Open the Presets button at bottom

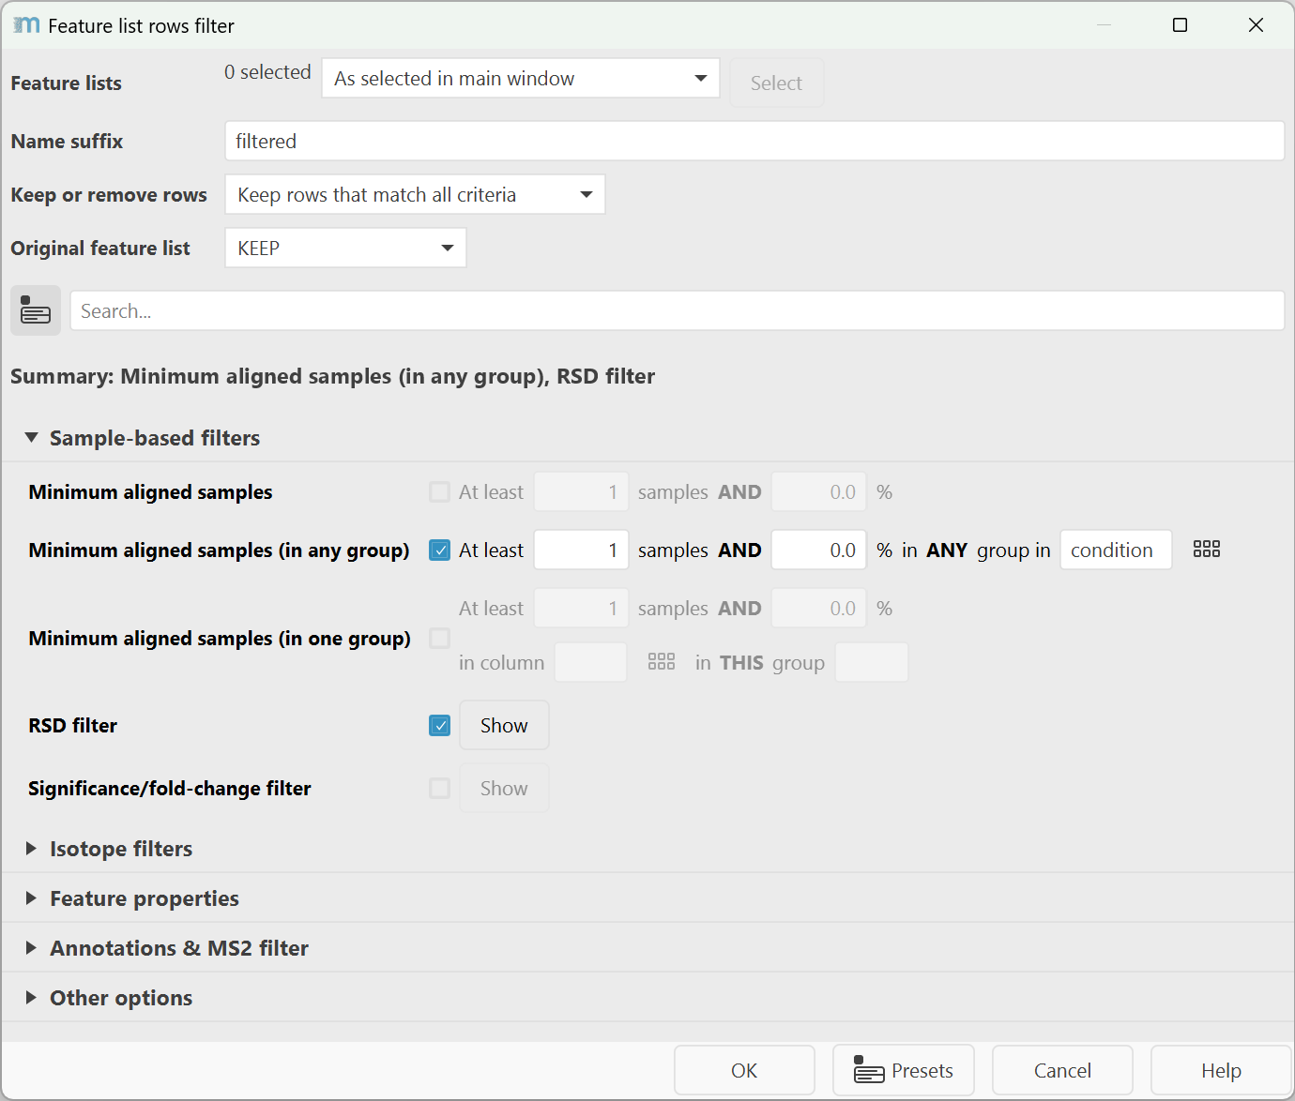point(903,1070)
